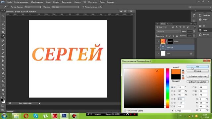Hide the Слой 1 layer
This screenshot has height=119, width=212.
click(x=158, y=42)
